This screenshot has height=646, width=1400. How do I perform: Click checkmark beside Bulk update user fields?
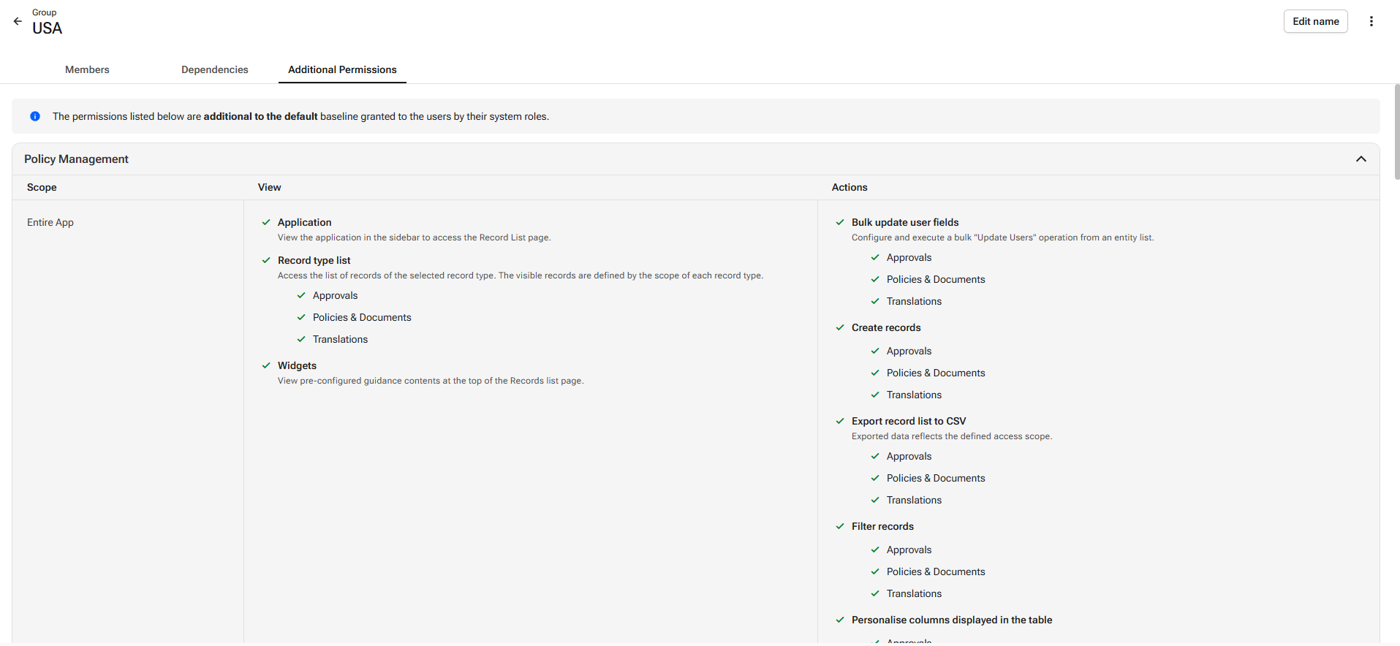tap(840, 222)
